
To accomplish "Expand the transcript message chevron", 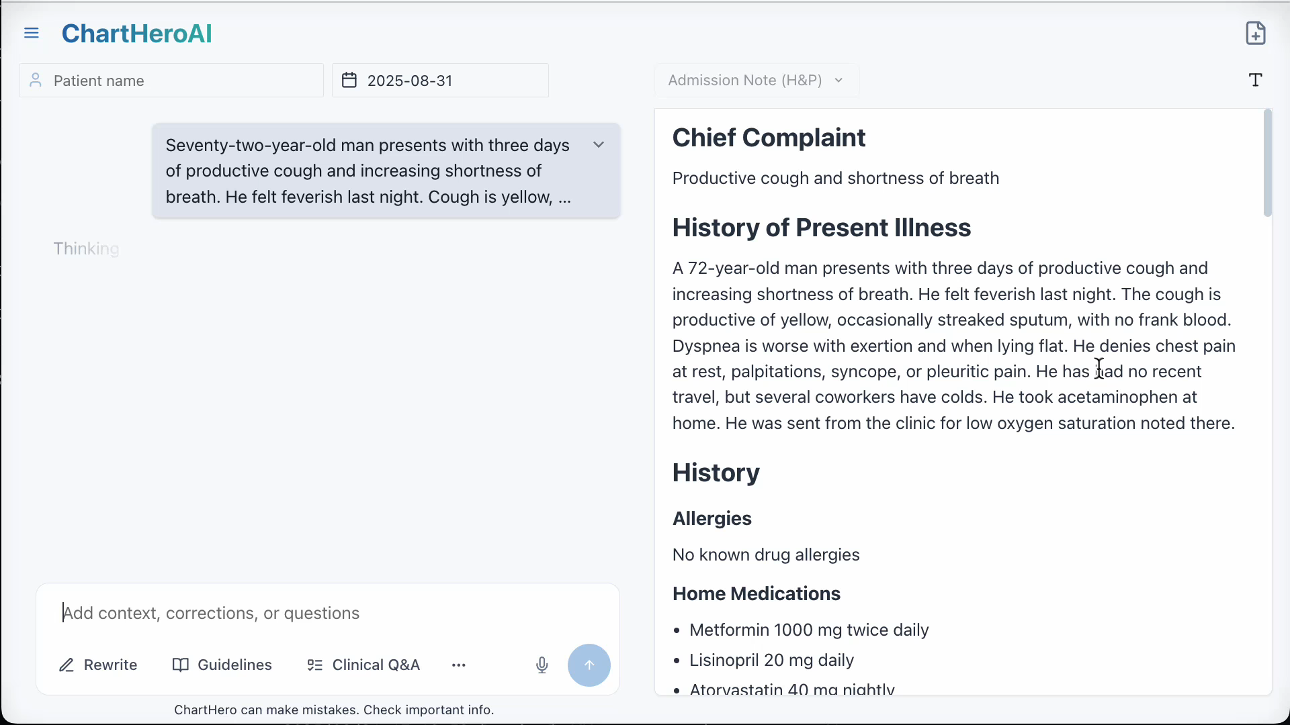I will coord(599,145).
